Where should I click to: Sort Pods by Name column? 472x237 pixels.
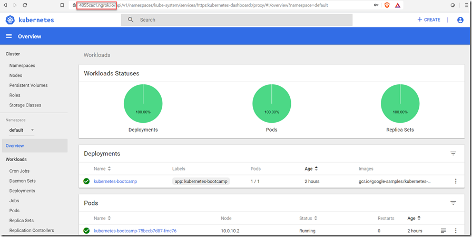pos(102,218)
